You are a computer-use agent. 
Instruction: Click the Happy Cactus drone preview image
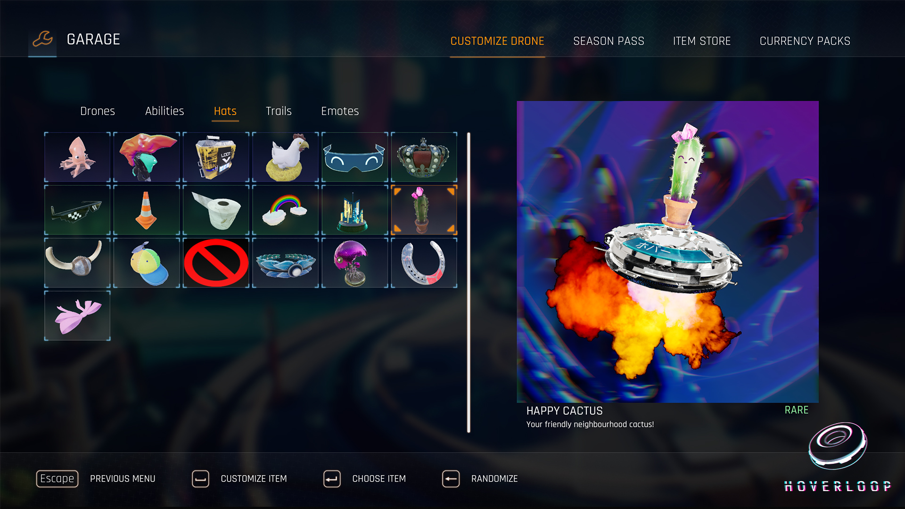pos(667,252)
